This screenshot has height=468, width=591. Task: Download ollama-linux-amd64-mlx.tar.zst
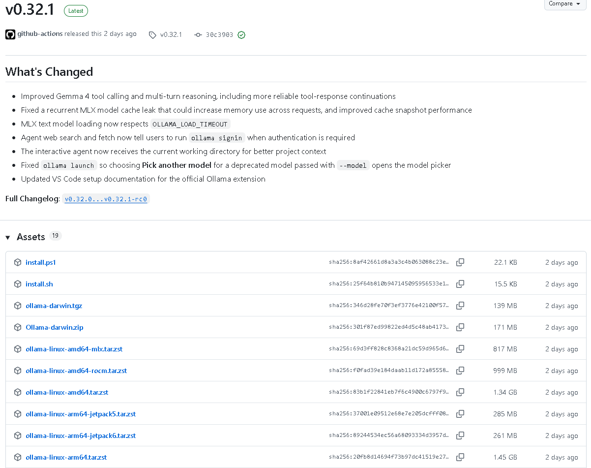74,349
